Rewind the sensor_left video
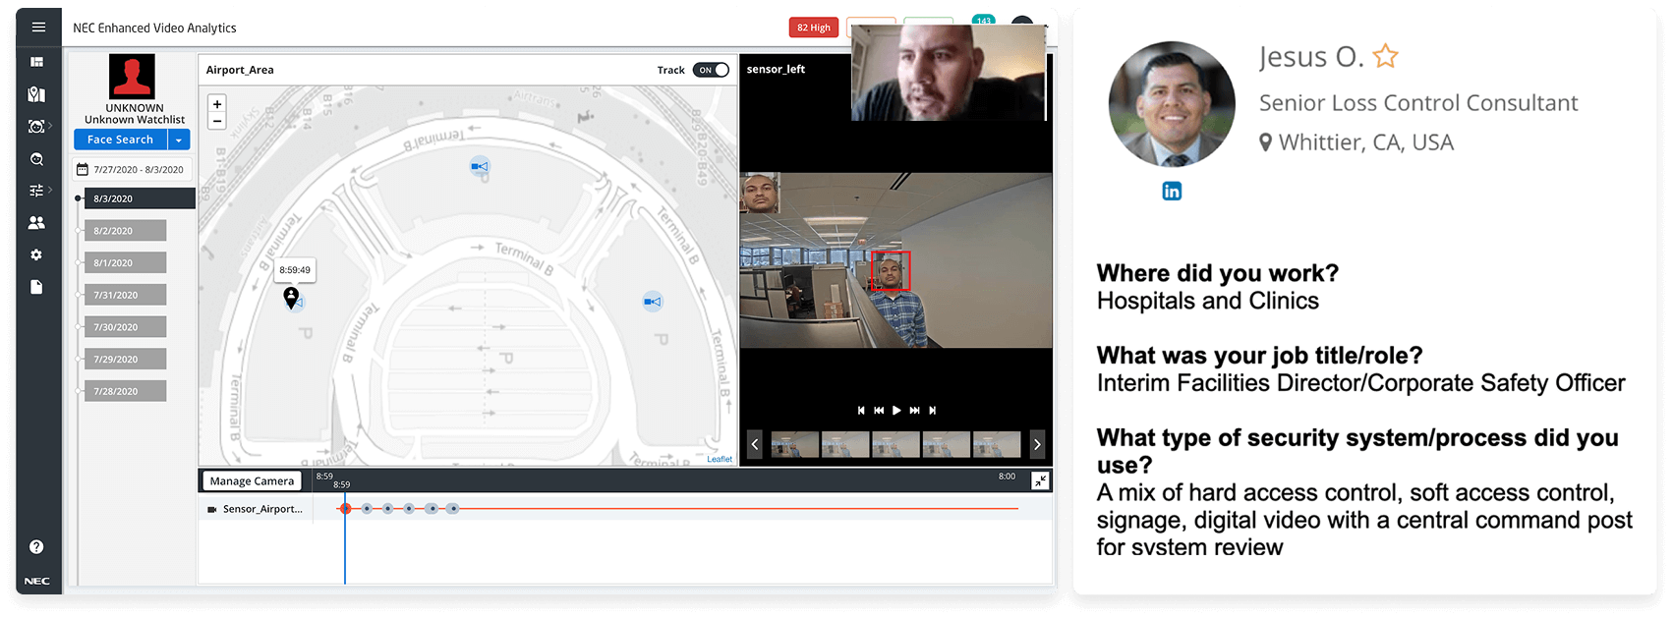The height and width of the screenshot is (619, 1673). (x=879, y=411)
